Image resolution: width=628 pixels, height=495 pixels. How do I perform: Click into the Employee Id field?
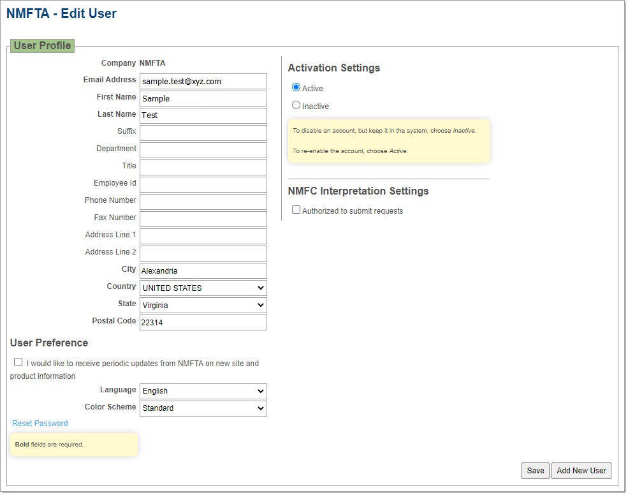tap(203, 184)
